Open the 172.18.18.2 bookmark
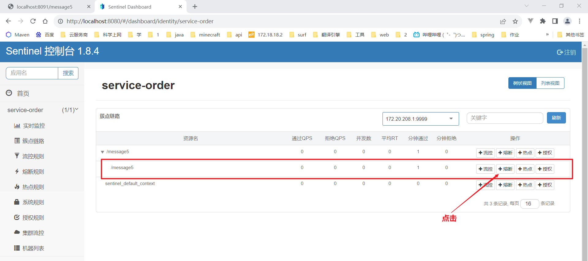This screenshot has width=588, height=261. coord(266,35)
